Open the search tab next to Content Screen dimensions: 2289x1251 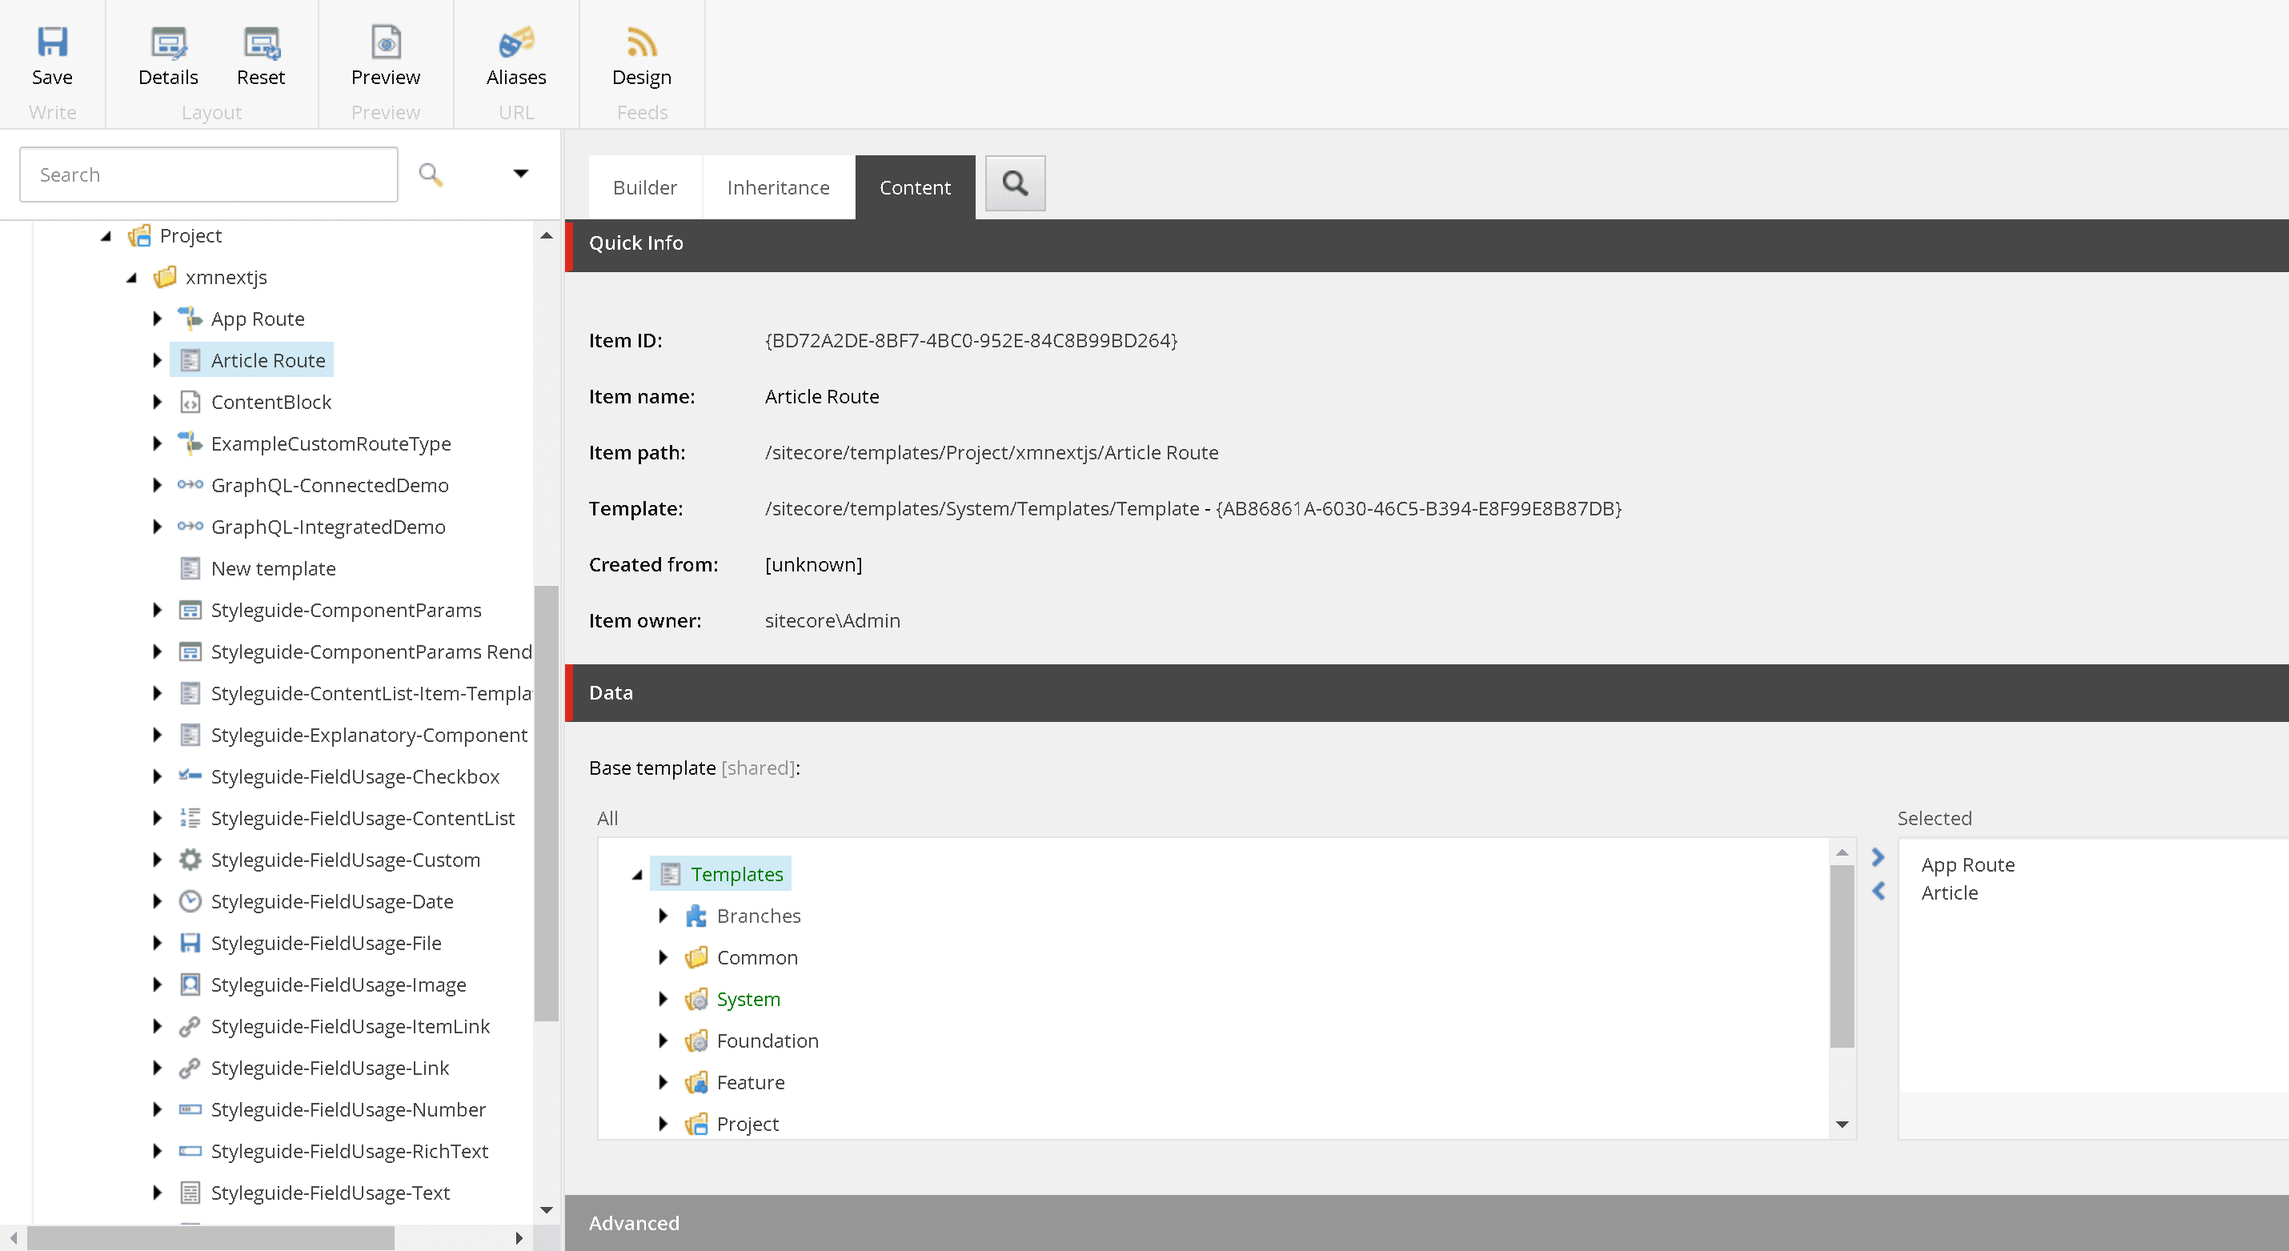1015,184
